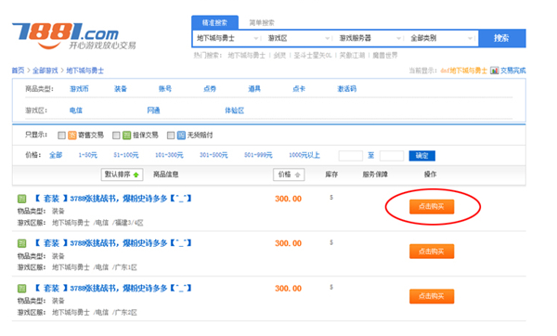Expand the 游戏区 dropdown
The image size is (557, 336).
[x=298, y=38]
